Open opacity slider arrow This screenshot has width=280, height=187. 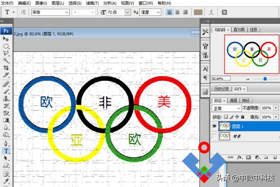(276, 108)
